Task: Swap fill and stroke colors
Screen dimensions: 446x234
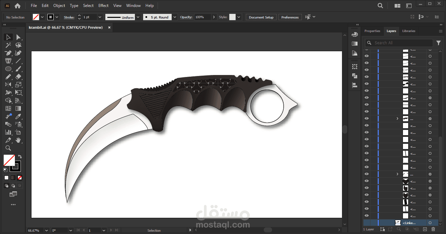Action: [x=20, y=157]
